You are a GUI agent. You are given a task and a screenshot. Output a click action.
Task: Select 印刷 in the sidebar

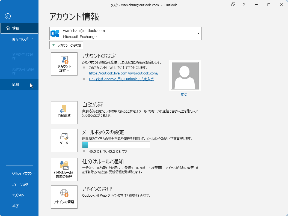pos(19,85)
